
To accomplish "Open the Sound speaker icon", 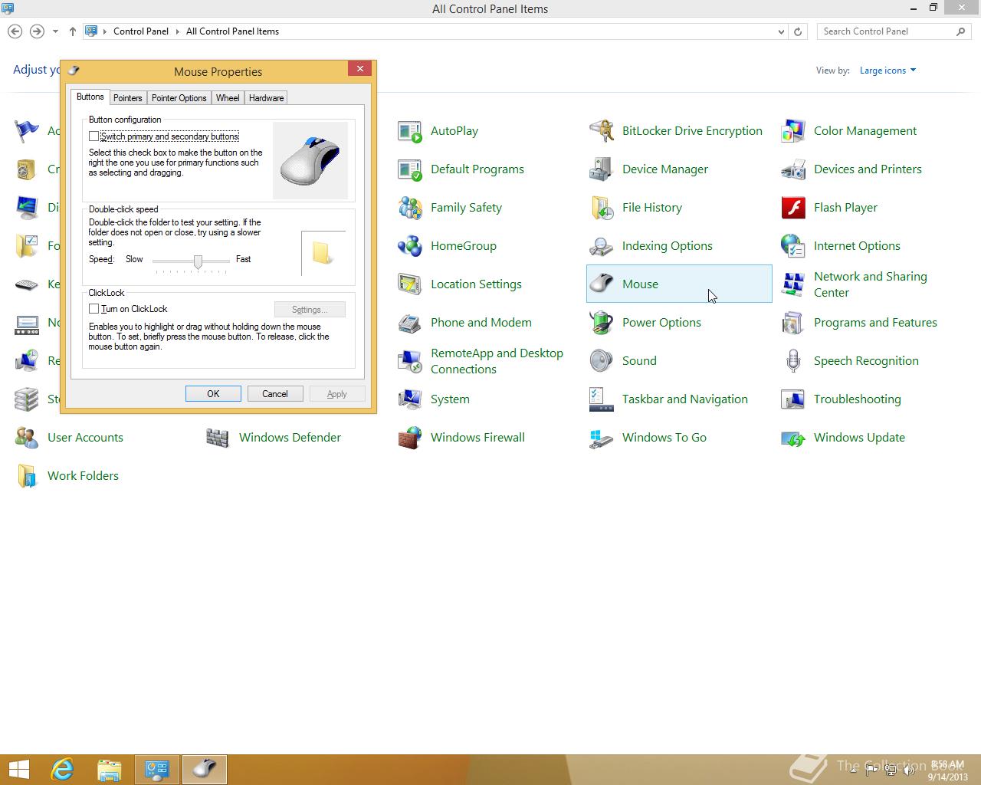I will tap(602, 361).
